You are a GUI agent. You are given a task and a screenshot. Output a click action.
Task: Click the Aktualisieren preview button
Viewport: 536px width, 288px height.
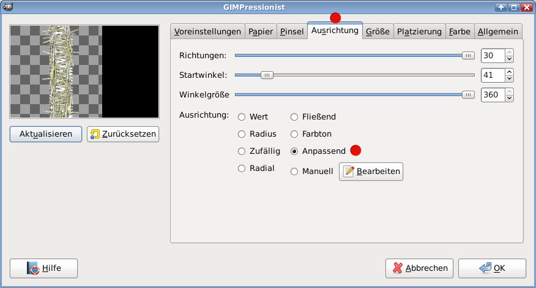coord(46,134)
